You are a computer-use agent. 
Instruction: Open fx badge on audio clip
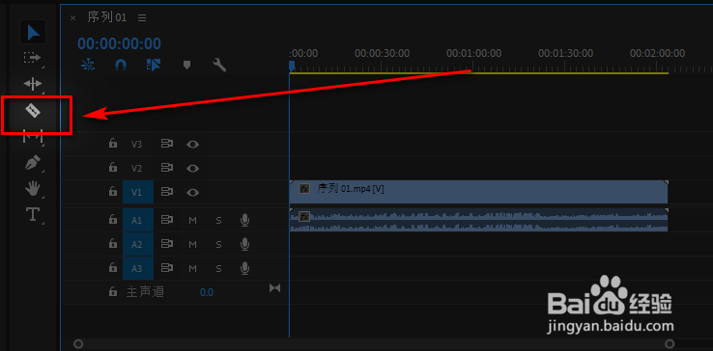coord(304,217)
